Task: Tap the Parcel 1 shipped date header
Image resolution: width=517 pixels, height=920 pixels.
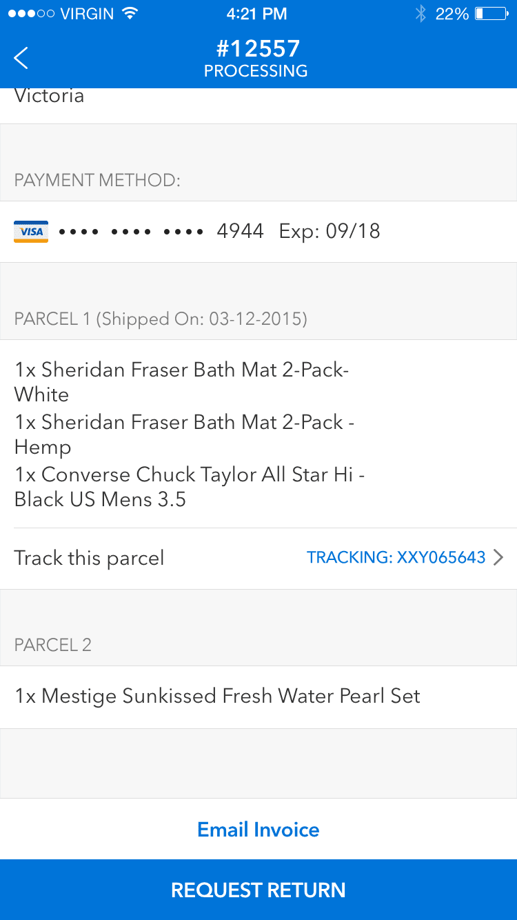Action: click(161, 319)
